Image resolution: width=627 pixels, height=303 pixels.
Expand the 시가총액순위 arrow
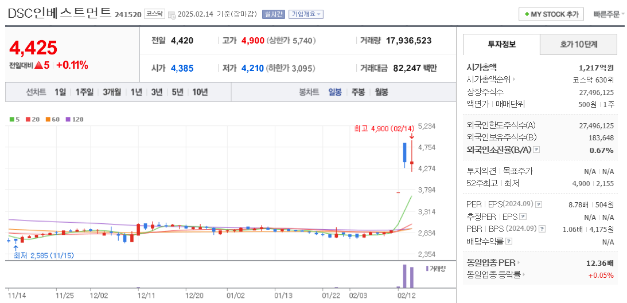tap(513, 80)
